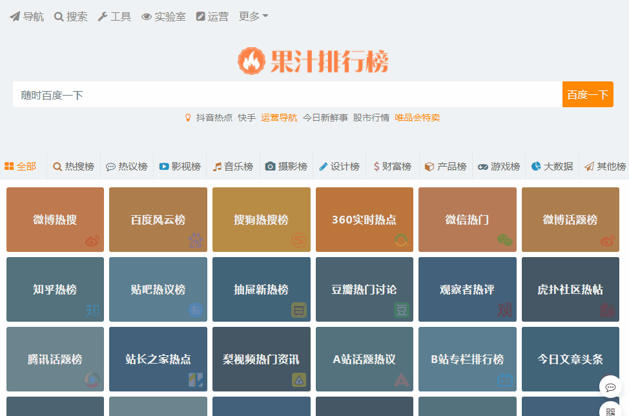Switch to the 产品榜 tab
This screenshot has height=416, width=629.
point(446,166)
